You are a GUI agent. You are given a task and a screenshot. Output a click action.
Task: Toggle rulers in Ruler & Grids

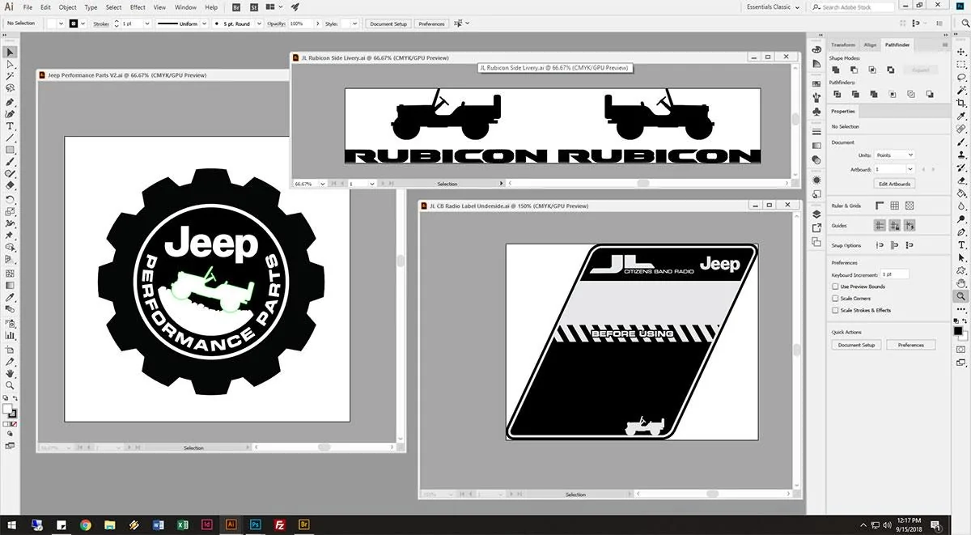[880, 206]
